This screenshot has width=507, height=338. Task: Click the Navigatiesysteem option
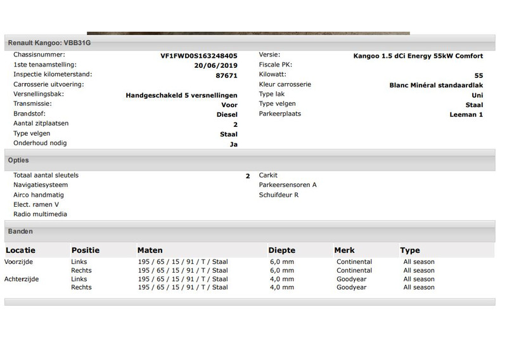point(41,185)
